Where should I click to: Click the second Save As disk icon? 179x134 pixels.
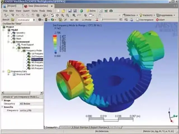75,11
